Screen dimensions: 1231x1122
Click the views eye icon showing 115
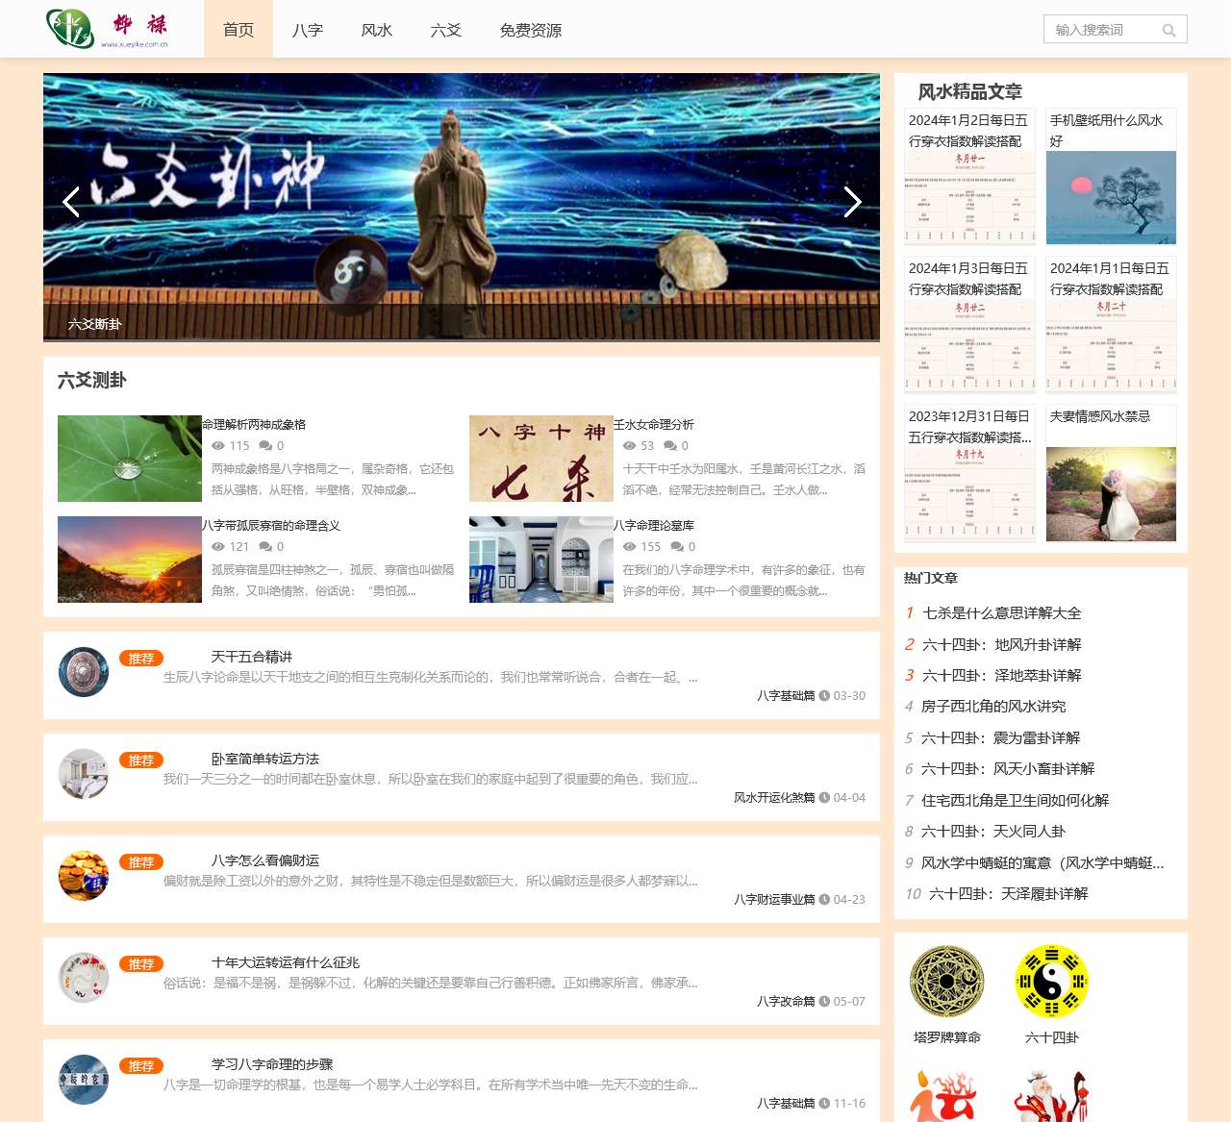(218, 446)
